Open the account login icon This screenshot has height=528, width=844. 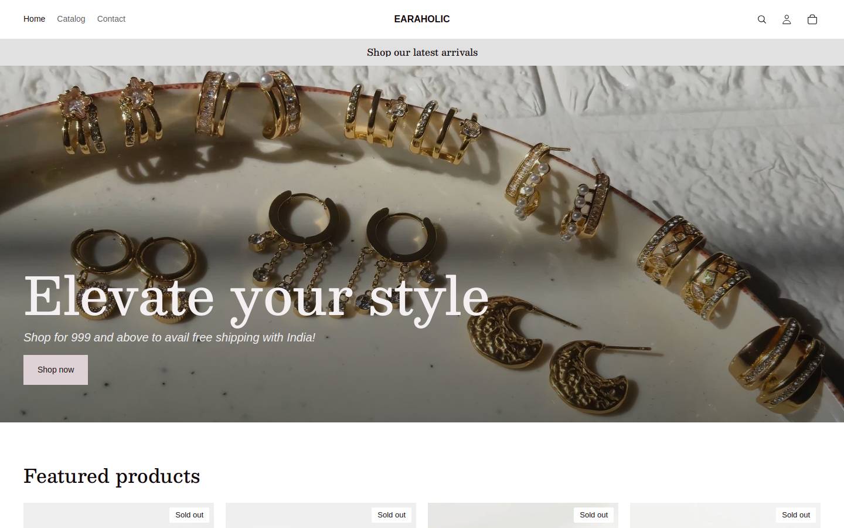click(x=787, y=19)
